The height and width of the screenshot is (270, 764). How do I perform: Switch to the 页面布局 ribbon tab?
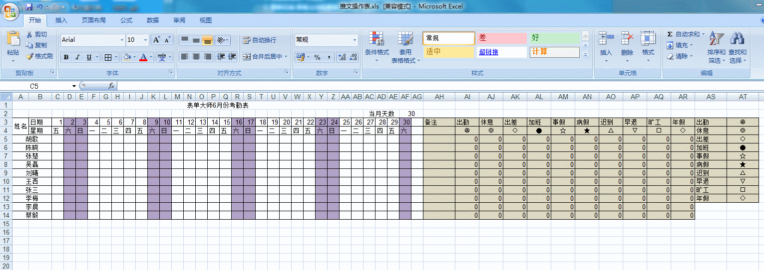(94, 20)
